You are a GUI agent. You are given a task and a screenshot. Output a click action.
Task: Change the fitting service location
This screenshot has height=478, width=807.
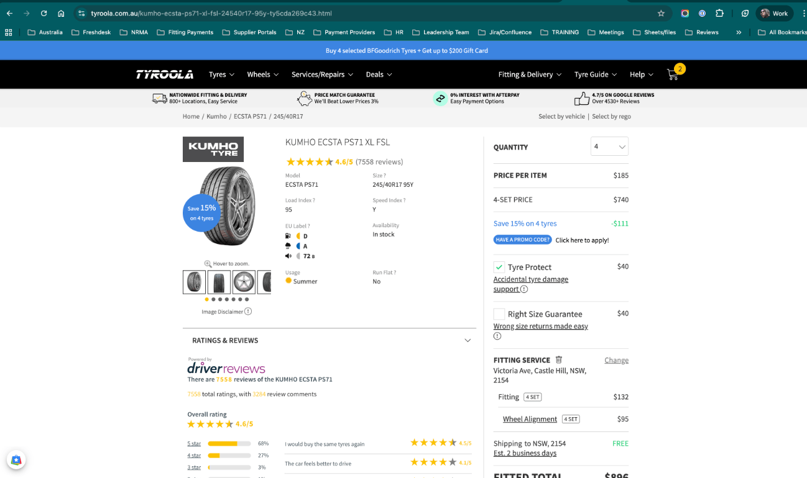point(616,360)
